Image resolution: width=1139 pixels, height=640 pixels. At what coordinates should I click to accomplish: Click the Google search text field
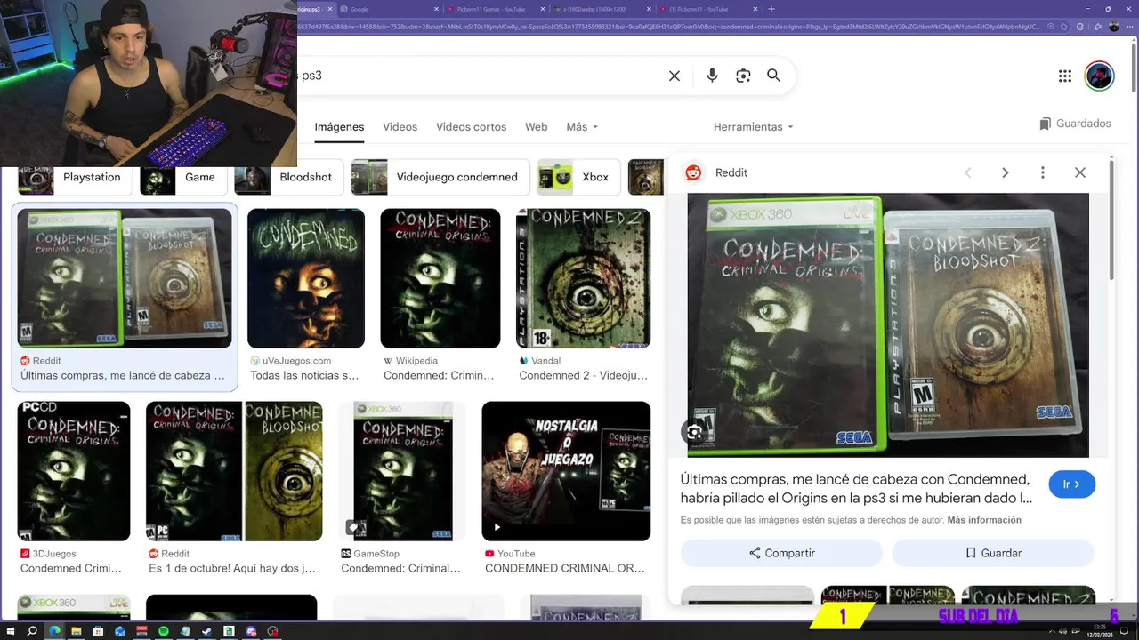click(481, 76)
